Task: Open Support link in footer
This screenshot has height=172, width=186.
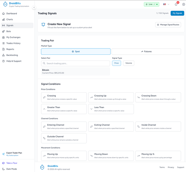Action: point(181,167)
